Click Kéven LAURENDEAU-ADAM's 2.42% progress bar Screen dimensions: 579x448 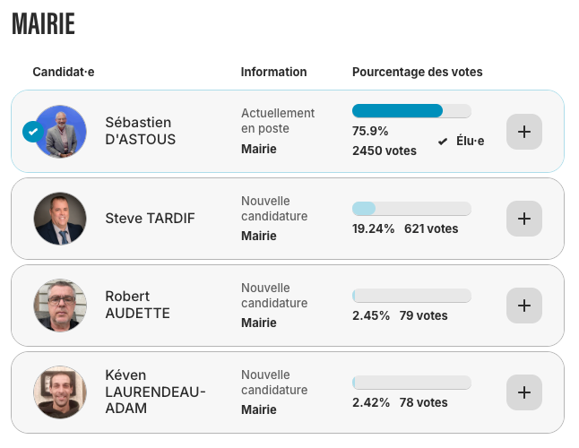[411, 383]
